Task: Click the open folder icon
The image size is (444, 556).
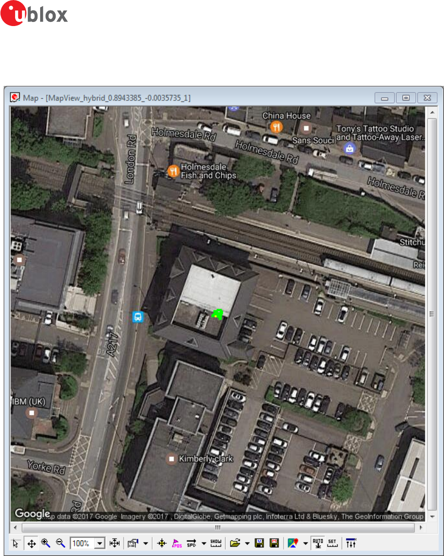Action: [x=235, y=544]
